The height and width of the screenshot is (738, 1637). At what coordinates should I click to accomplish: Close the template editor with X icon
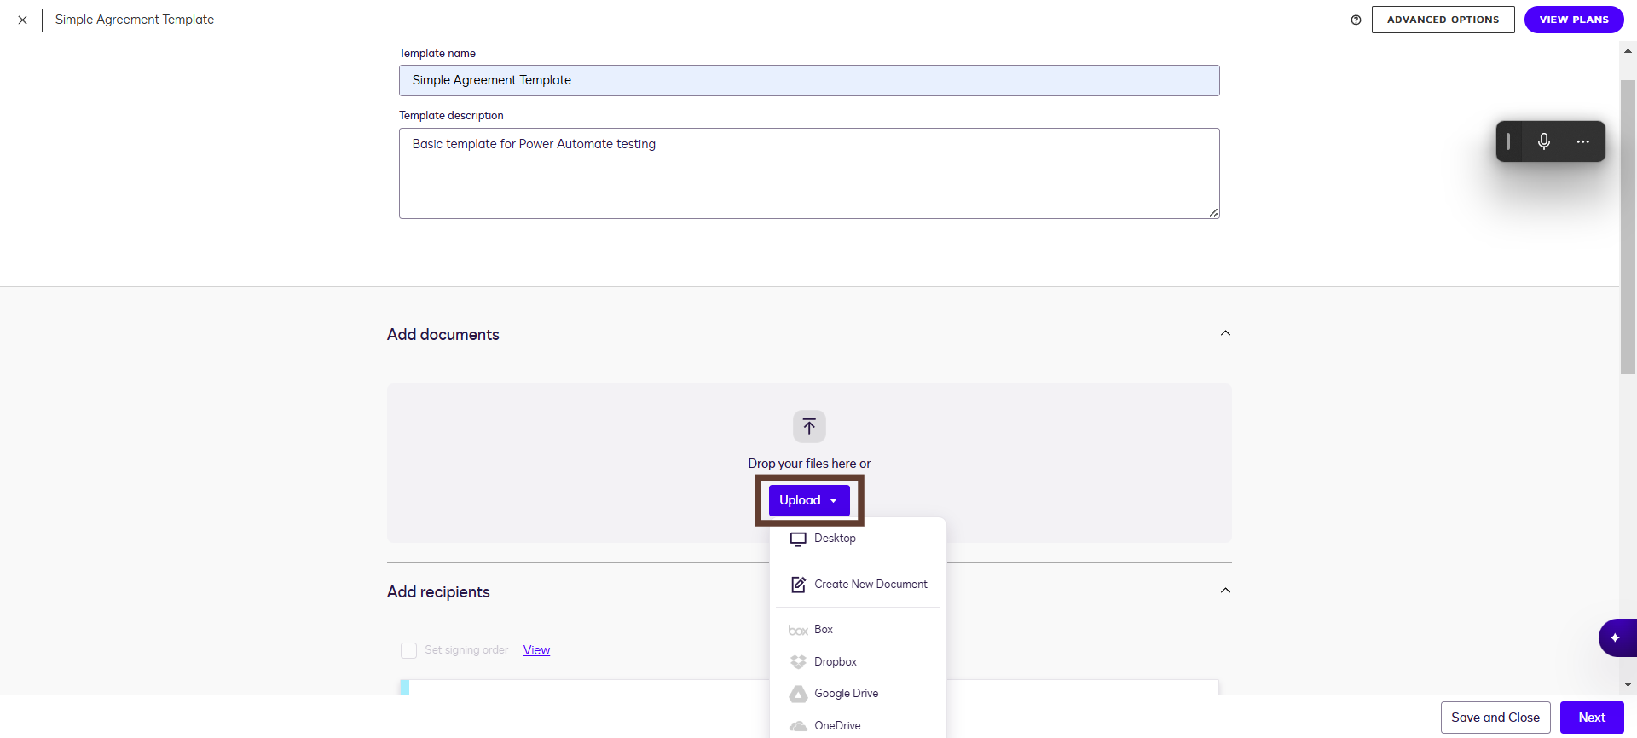click(23, 20)
